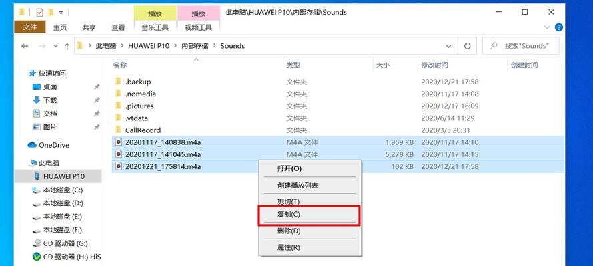593x266 pixels.
Task: Choose 打开(O) from the context menu
Action: [310, 168]
